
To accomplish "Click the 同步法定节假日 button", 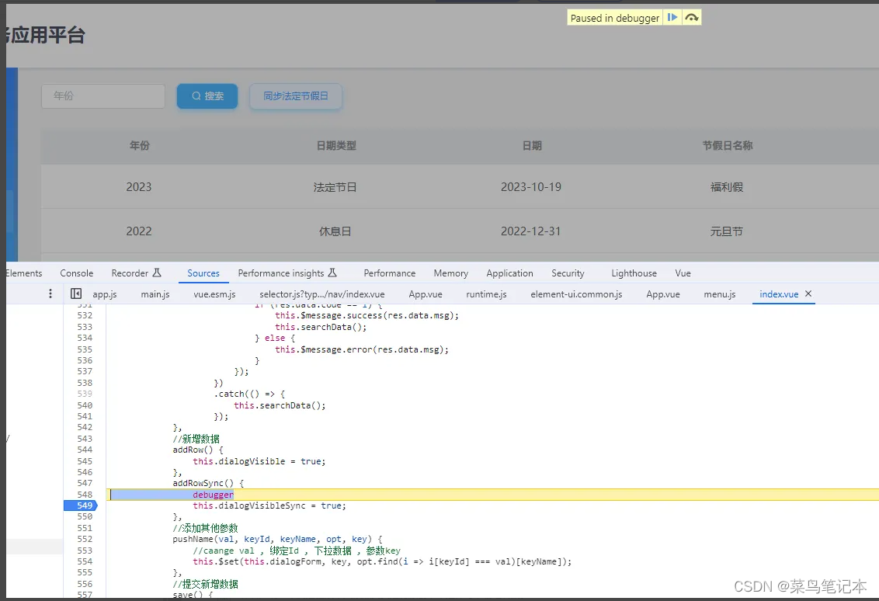I will pos(295,96).
